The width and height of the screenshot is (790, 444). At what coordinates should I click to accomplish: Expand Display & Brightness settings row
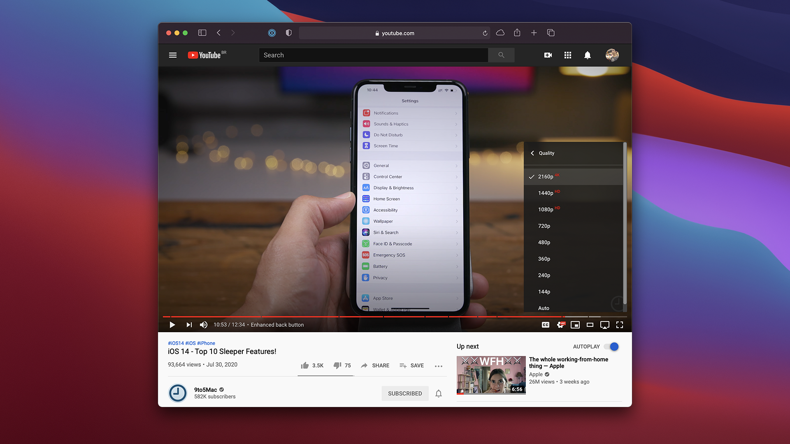pos(411,187)
